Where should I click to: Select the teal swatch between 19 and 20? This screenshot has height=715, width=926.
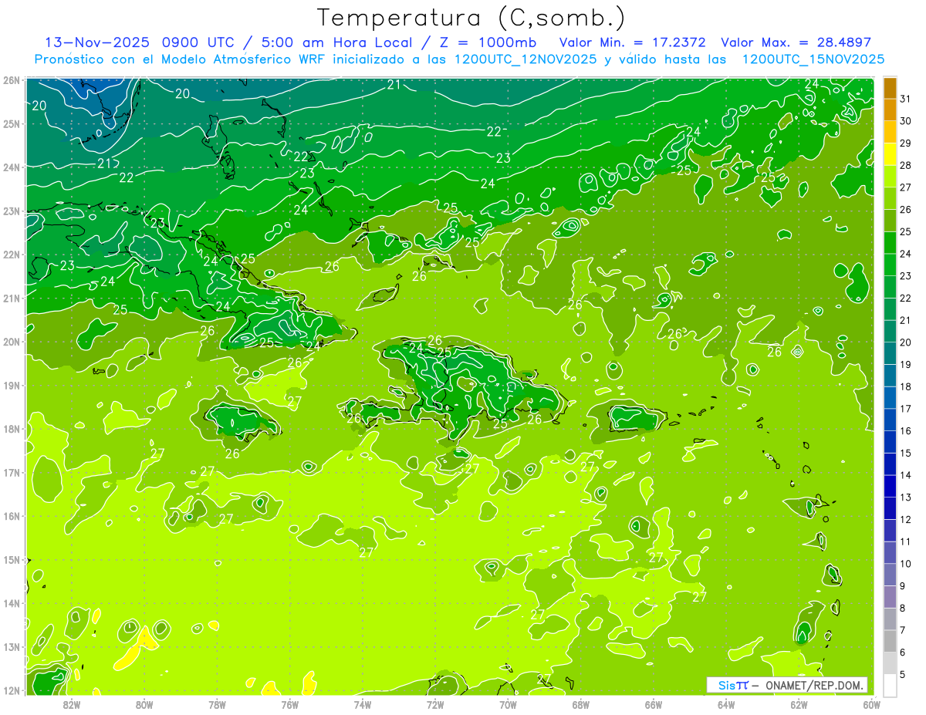[890, 354]
